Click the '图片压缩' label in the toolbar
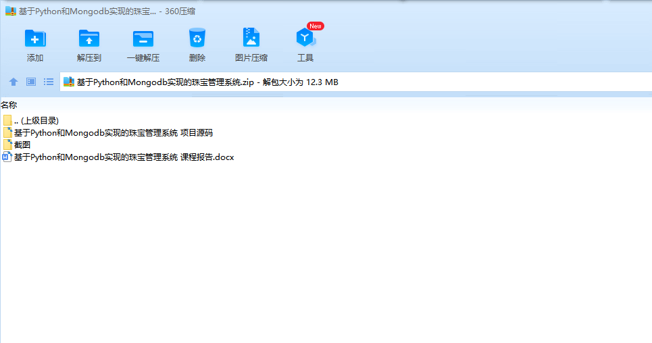Screen dimensions: 652x343 pyautogui.click(x=251, y=58)
